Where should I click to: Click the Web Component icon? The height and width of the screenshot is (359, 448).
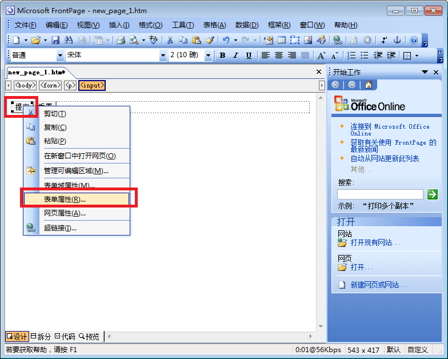pyautogui.click(x=269, y=40)
